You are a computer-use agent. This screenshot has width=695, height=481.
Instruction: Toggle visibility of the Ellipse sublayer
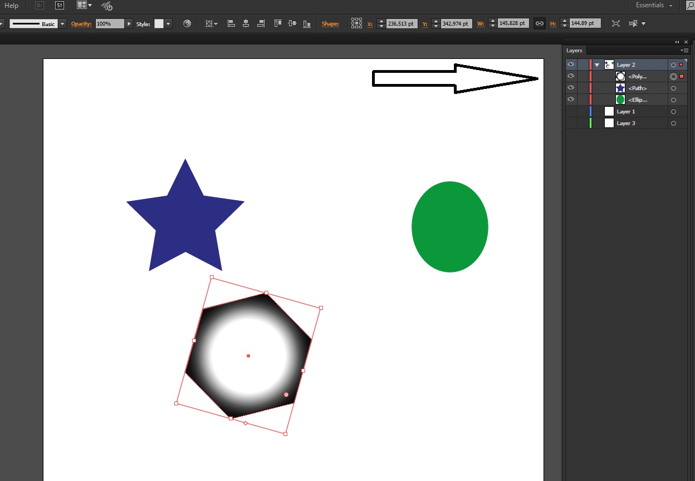coord(571,100)
